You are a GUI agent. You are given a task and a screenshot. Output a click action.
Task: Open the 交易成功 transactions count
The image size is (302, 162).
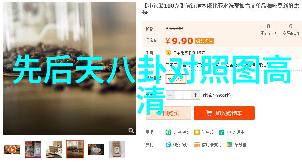[x=291, y=30]
